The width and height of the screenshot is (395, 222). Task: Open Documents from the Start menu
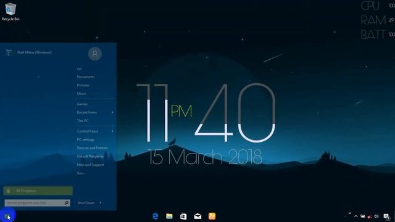[86, 76]
